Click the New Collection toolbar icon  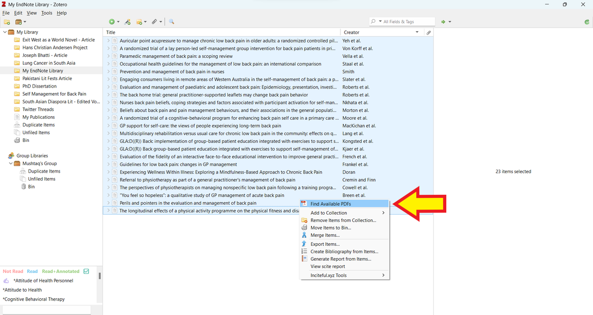click(7, 22)
